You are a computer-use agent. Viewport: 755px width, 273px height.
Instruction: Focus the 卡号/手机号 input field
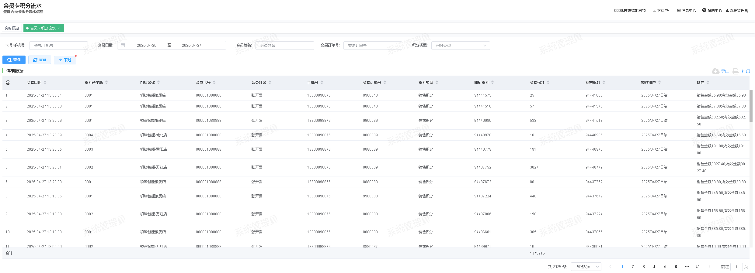pos(58,46)
